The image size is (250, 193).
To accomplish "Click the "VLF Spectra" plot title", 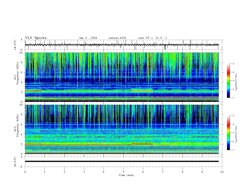I will (x=36, y=38).
